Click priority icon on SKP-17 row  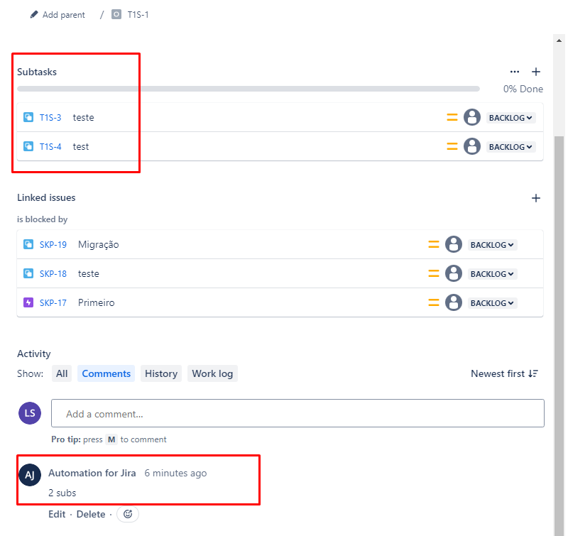point(434,302)
